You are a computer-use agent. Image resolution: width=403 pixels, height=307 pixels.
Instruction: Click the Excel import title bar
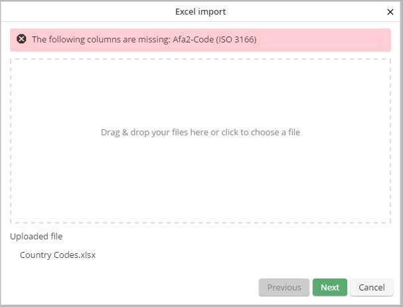pos(201,11)
